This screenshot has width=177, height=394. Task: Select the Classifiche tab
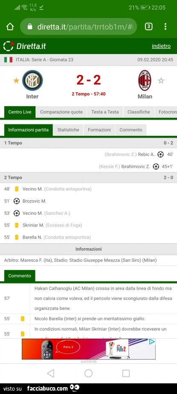tap(139, 112)
